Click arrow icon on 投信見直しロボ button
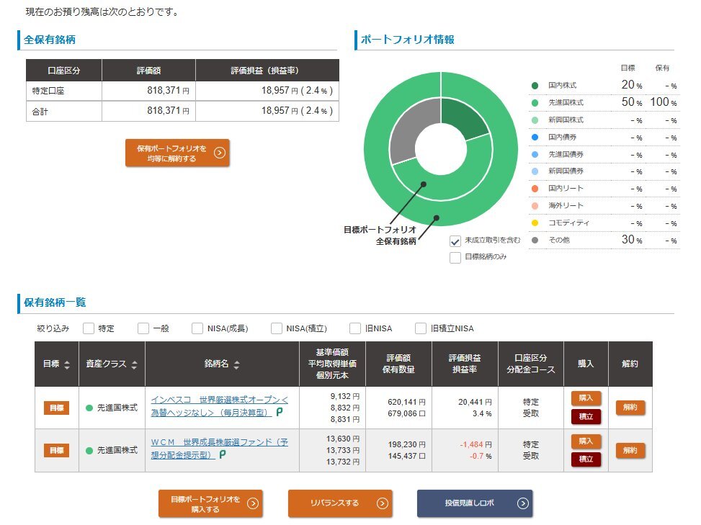This screenshot has height=525, width=701. pyautogui.click(x=522, y=503)
